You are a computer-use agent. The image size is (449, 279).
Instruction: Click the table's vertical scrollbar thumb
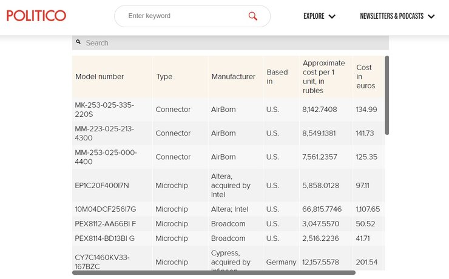click(x=387, y=95)
